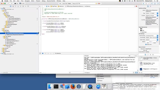Expand the Categories folder

[4, 26]
